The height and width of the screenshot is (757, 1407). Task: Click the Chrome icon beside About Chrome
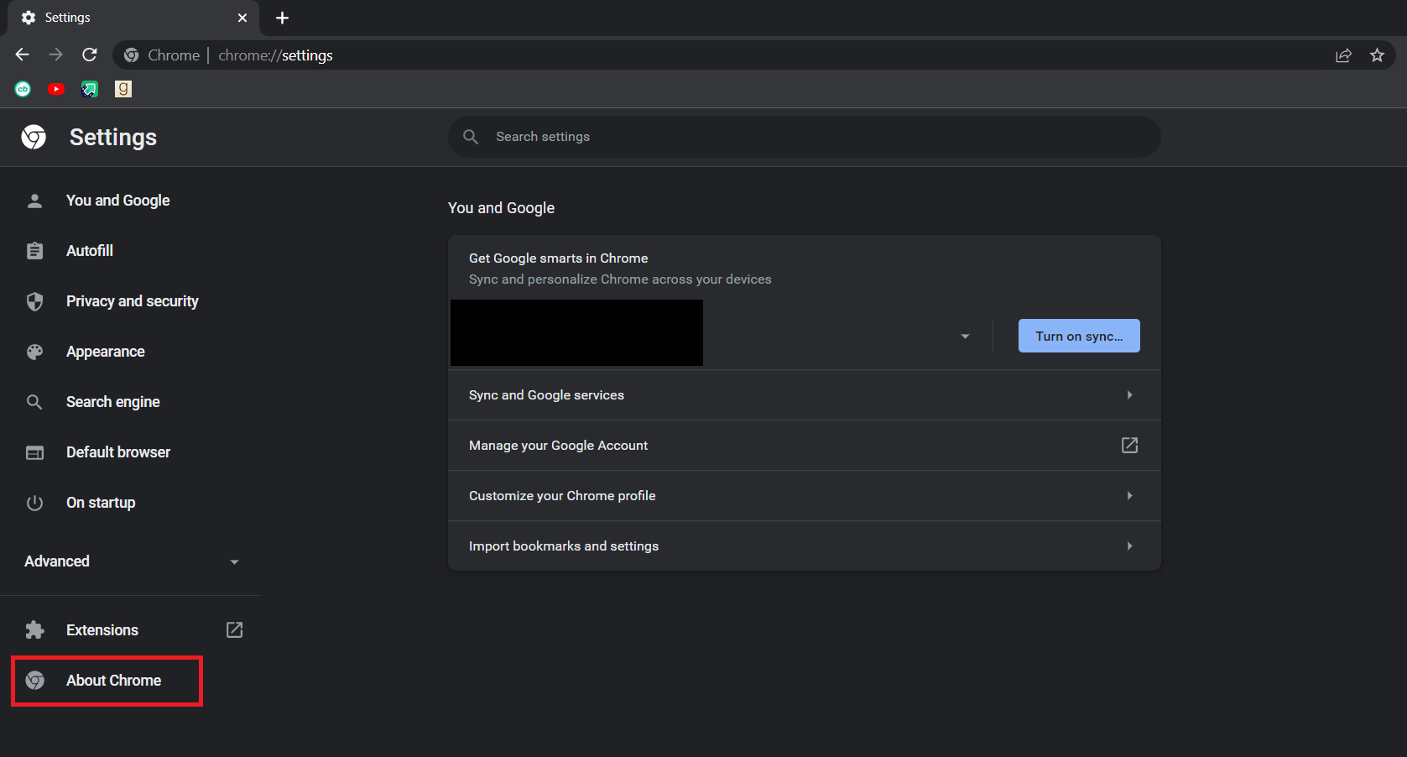pyautogui.click(x=34, y=681)
